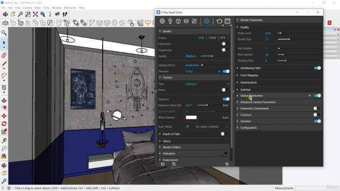Enable the Contours toggle
The image size is (340, 191).
click(x=317, y=115)
